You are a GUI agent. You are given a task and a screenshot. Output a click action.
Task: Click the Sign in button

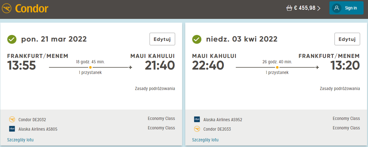347,8
